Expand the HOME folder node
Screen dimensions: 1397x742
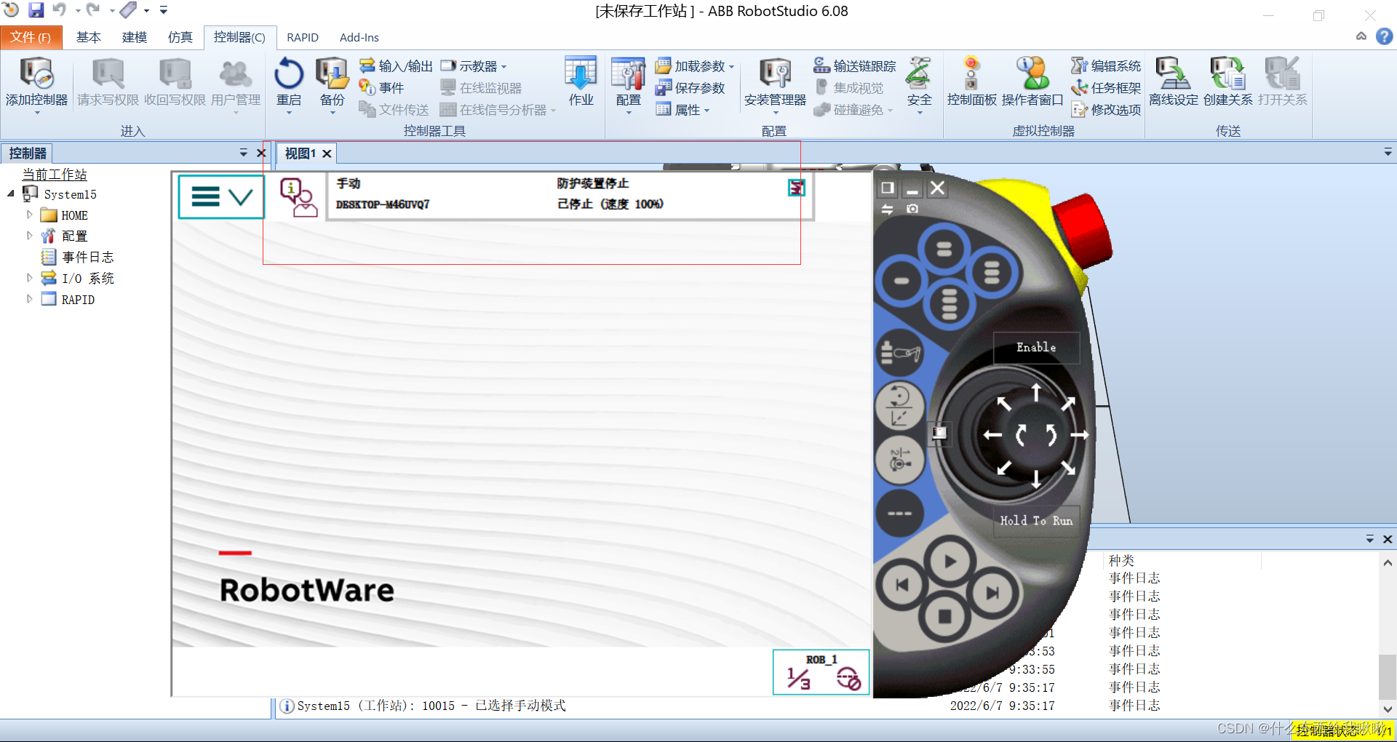tap(29, 215)
